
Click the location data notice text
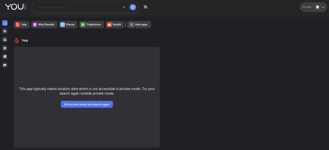(x=87, y=91)
